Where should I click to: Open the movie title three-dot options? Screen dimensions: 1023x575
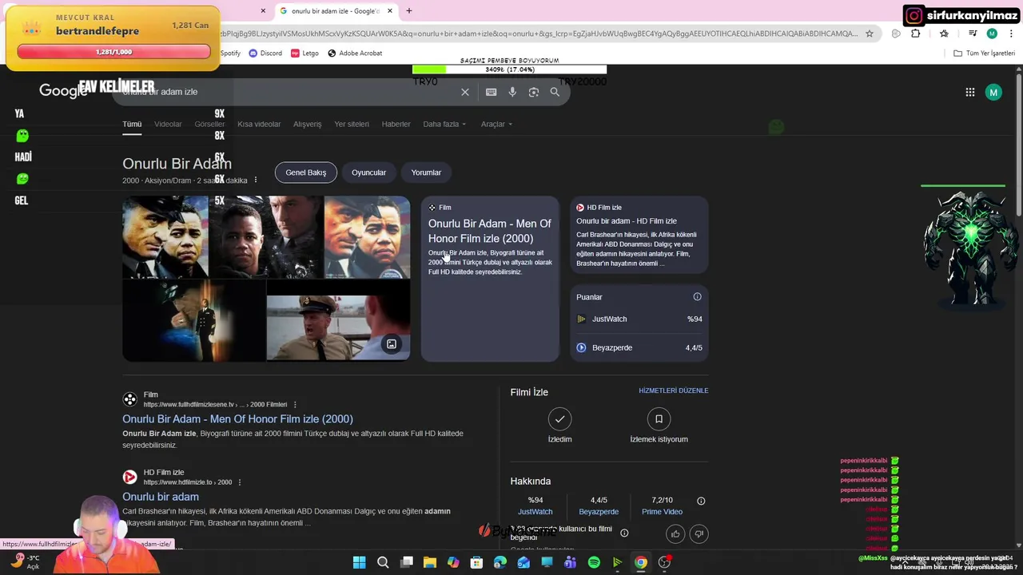pyautogui.click(x=256, y=180)
